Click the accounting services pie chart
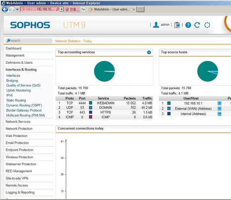231x200 pixels. point(104,71)
